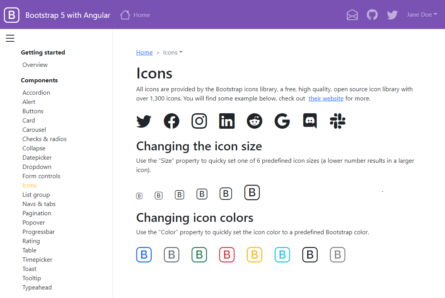The height and width of the screenshot is (298, 445).
Task: Open the Home house icon in navbar
Action: 125,15
